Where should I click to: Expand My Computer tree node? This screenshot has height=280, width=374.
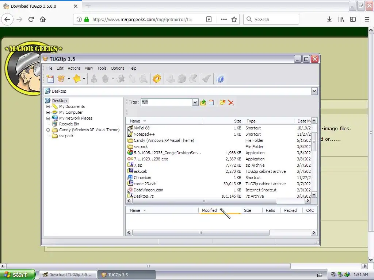48,112
